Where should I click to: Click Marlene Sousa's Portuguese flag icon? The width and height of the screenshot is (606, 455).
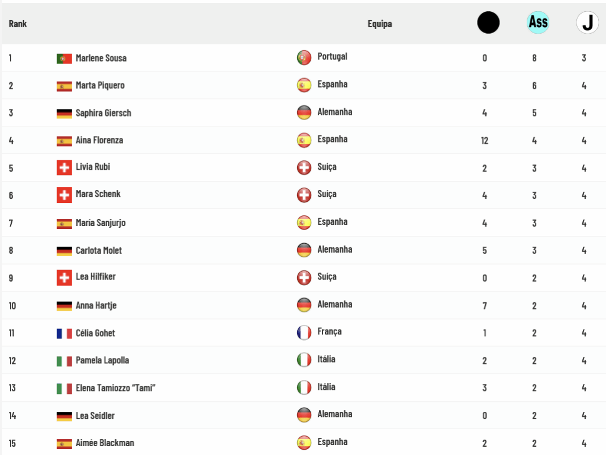click(x=64, y=59)
